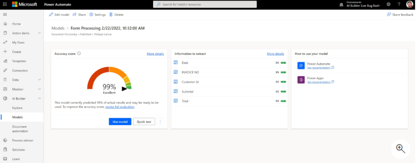Open the review full evaluation link
The height and width of the screenshot is (163, 417).
point(120,107)
